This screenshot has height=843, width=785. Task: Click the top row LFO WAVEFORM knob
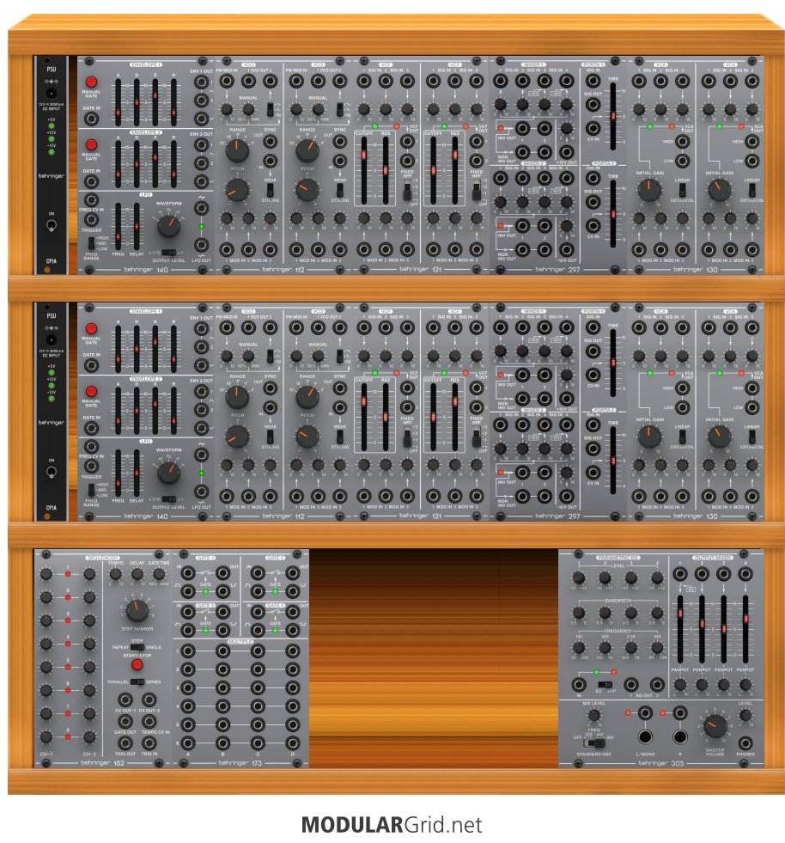168,226
